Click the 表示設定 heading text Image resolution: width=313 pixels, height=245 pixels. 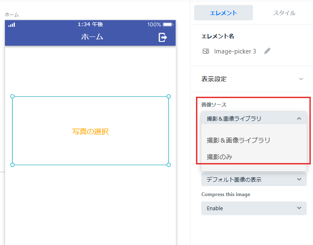(214, 79)
